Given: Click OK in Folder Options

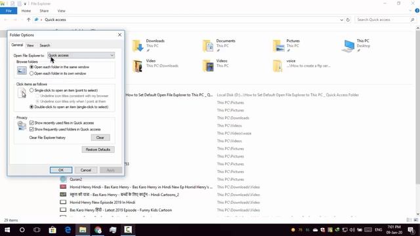Looking at the screenshot, I should click(61, 170).
